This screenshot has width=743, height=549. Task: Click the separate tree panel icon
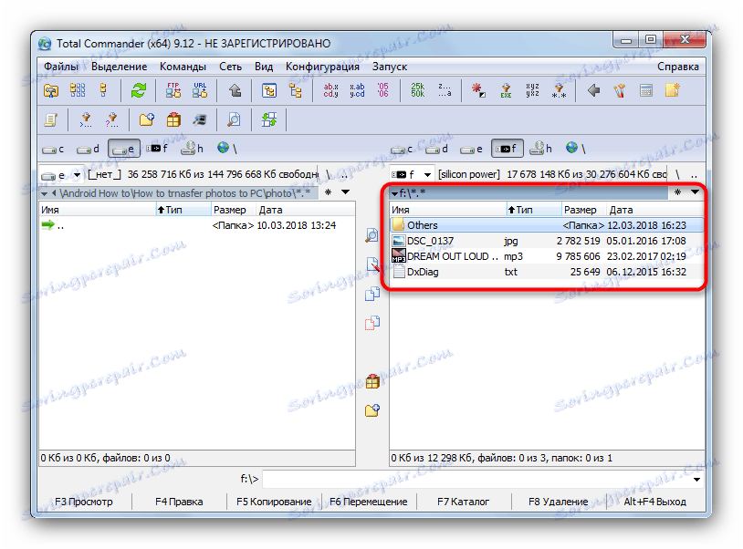[x=296, y=90]
